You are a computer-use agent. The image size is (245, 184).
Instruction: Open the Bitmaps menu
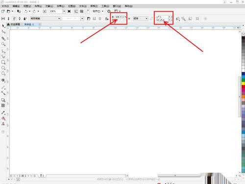(x=72, y=6)
